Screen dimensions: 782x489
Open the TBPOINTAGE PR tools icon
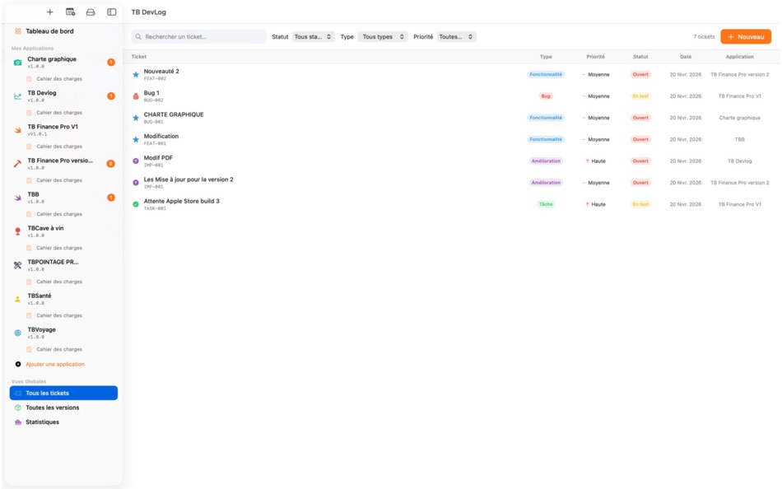(x=16, y=264)
